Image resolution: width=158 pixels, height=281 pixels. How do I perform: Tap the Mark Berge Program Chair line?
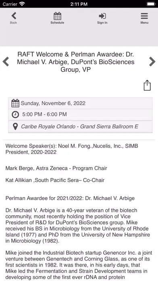(x=56, y=168)
